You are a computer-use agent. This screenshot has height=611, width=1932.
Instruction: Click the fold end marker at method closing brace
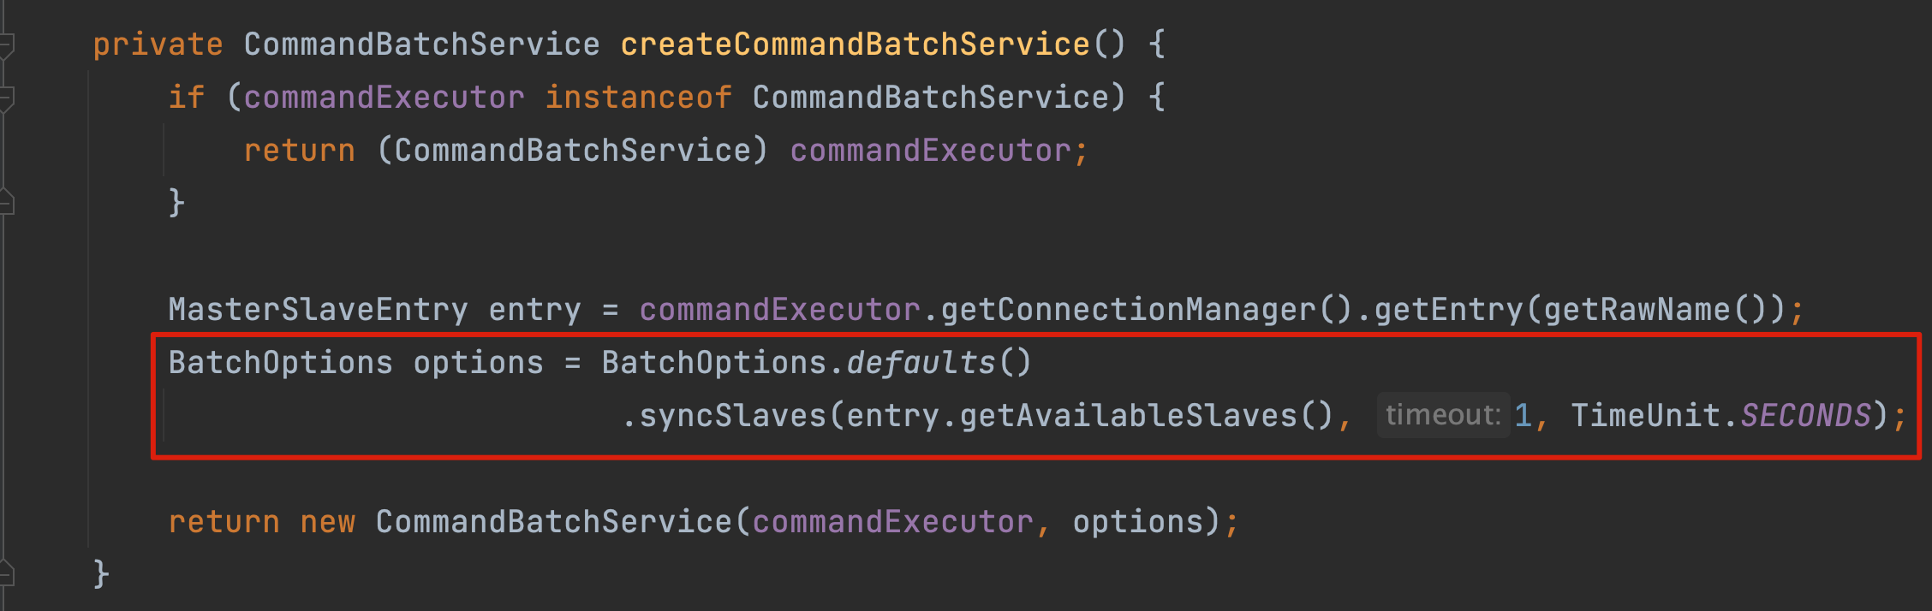6,573
